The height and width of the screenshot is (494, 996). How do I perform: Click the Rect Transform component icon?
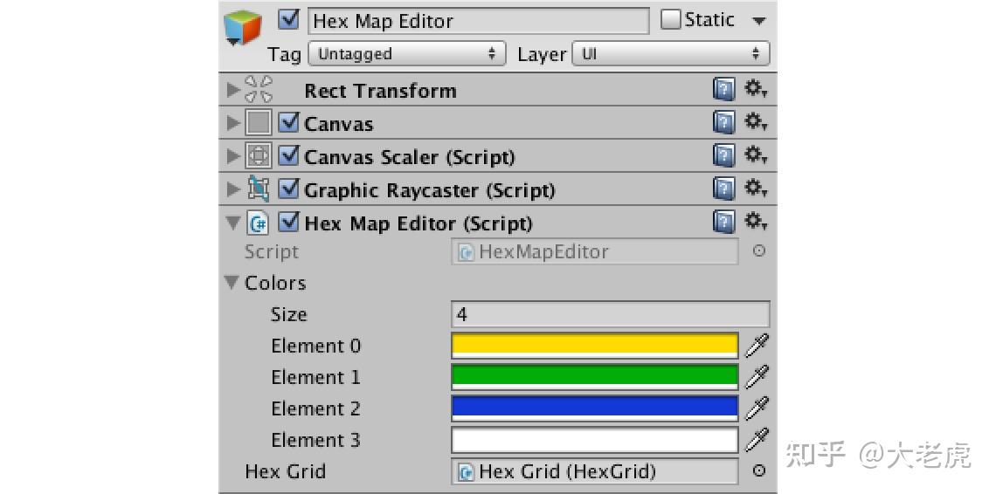[259, 90]
